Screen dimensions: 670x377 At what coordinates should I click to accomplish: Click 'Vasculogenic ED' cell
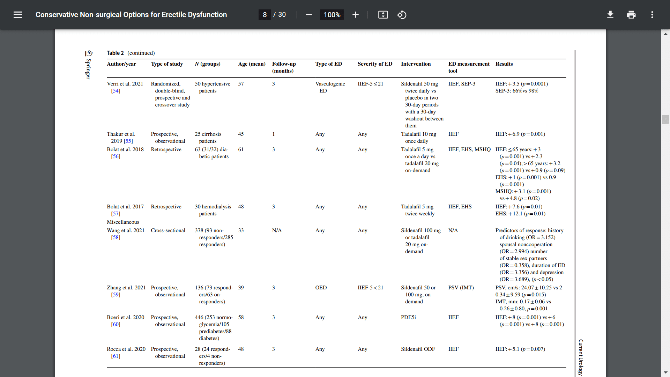(330, 87)
